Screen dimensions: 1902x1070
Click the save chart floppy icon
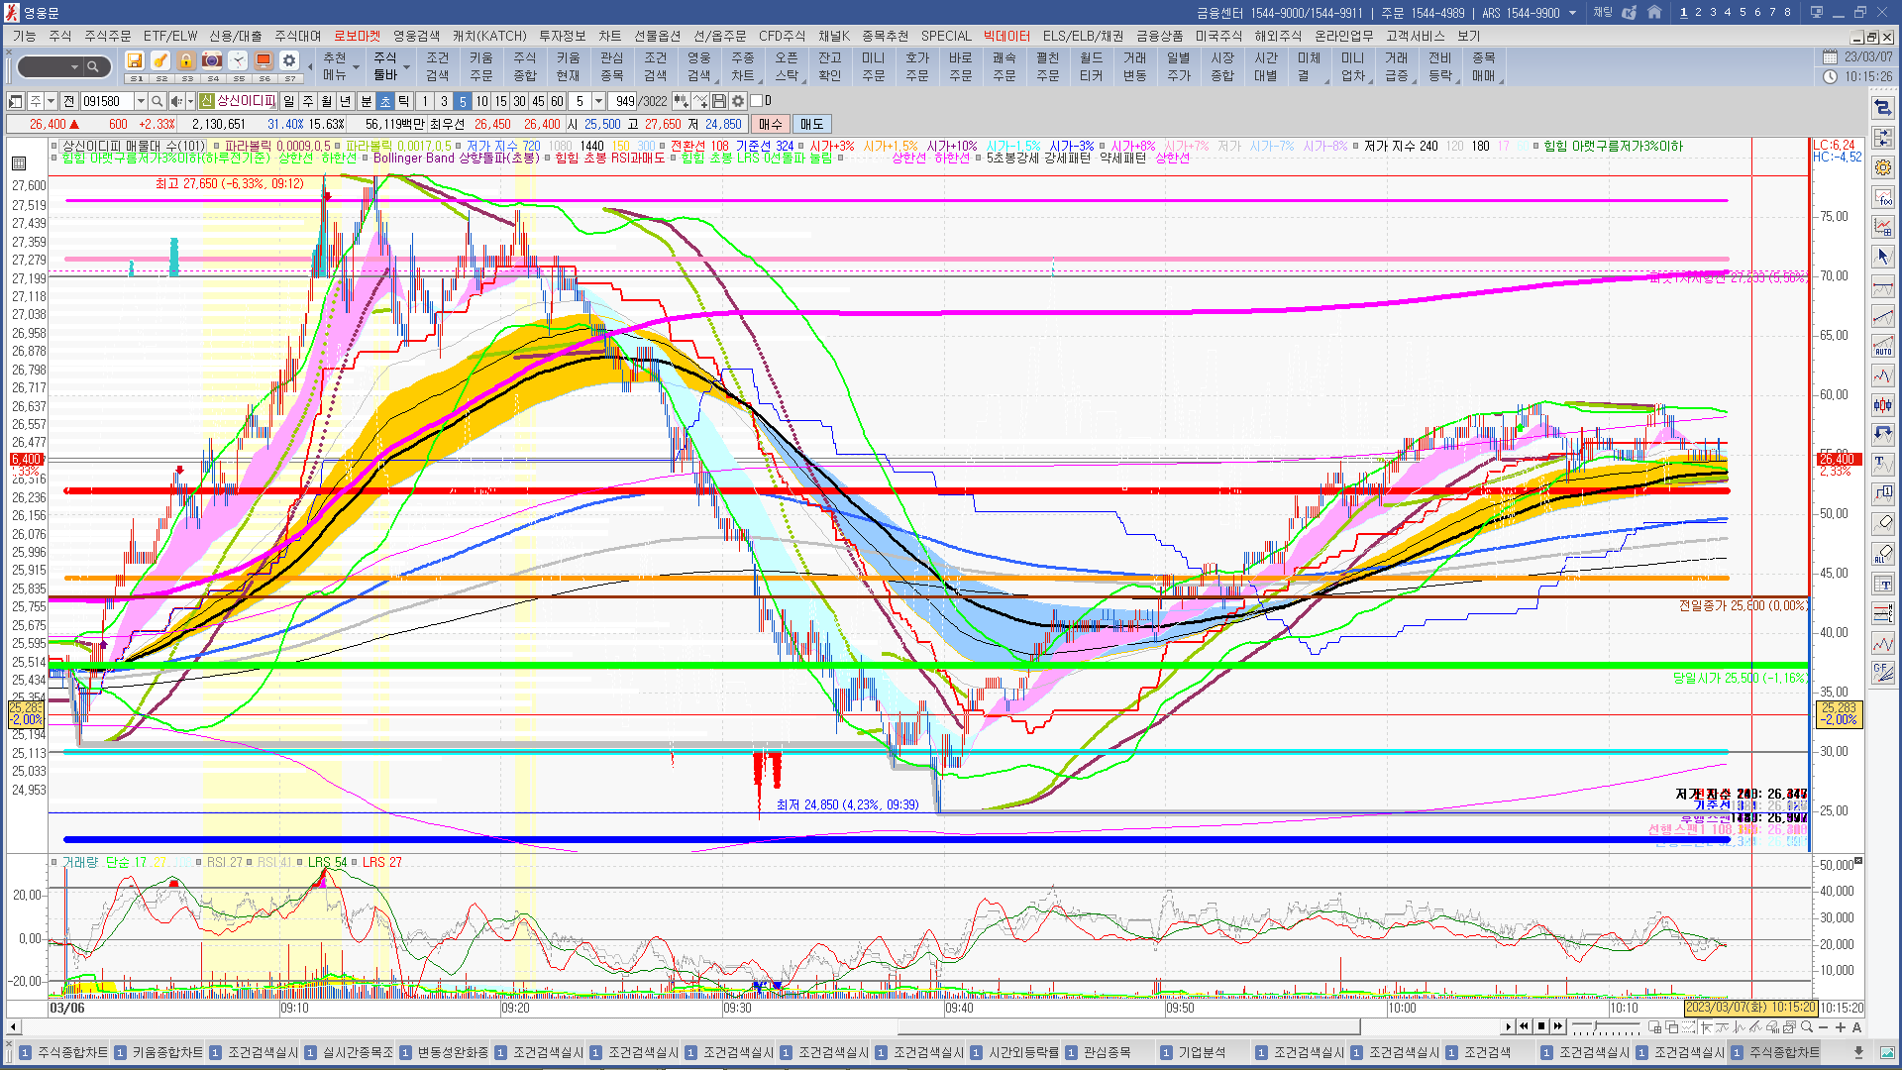click(x=719, y=101)
